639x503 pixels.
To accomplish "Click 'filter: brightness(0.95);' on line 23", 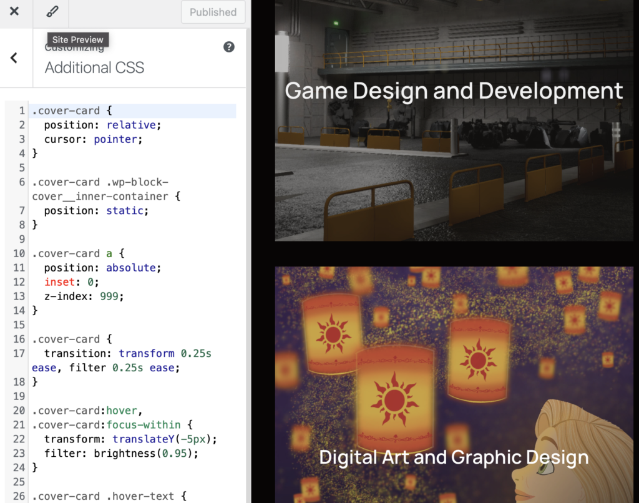I will pyautogui.click(x=122, y=453).
